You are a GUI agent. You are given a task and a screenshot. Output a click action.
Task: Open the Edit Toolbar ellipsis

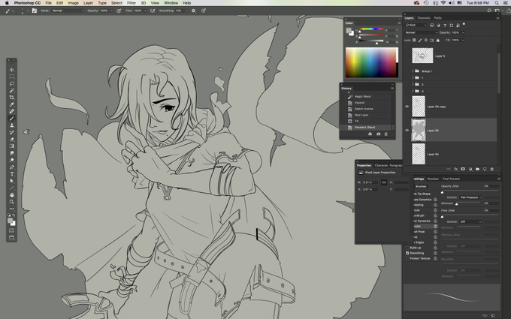pos(12,209)
